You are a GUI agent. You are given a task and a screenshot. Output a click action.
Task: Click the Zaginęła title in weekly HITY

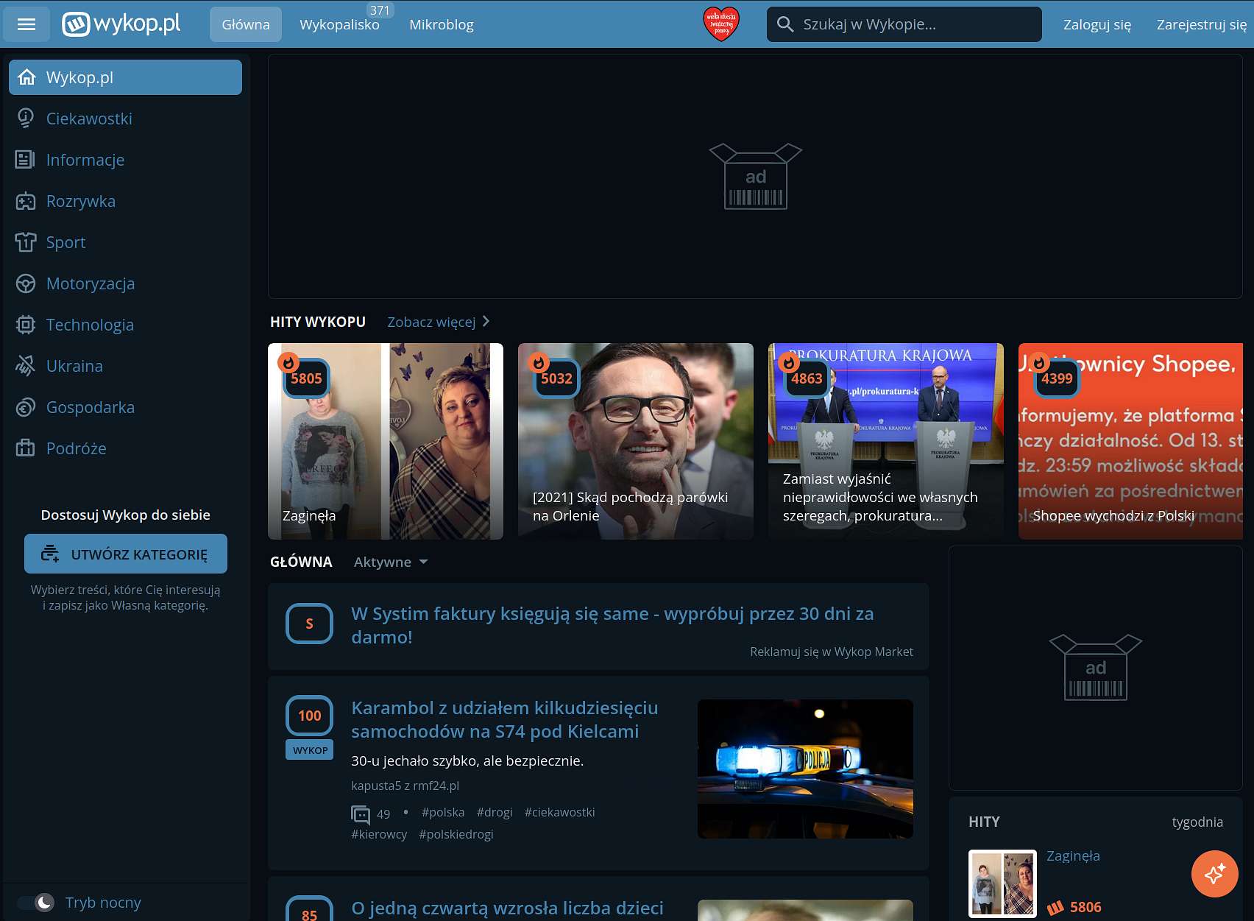click(x=1073, y=855)
